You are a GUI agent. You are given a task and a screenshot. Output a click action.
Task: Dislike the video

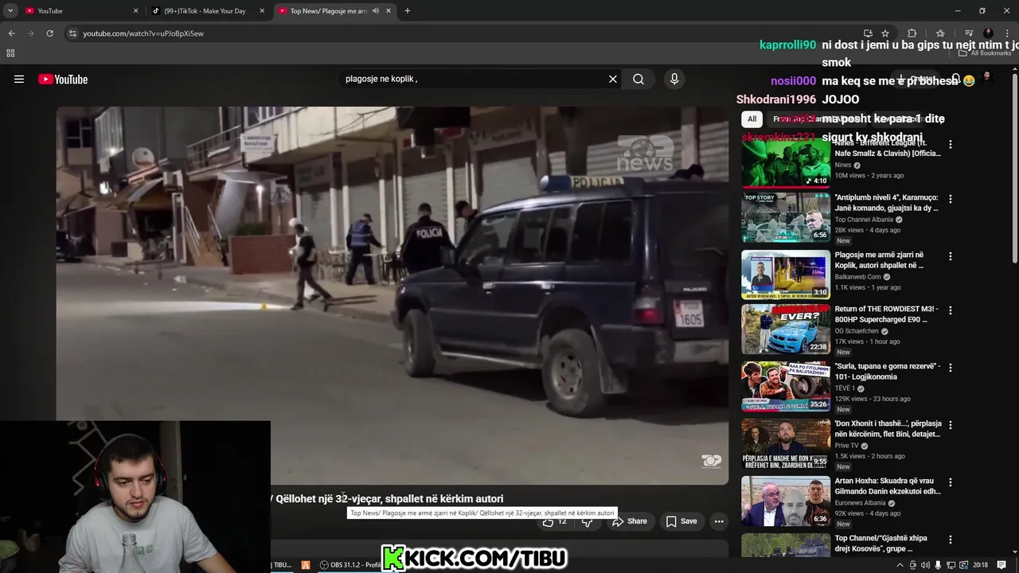tap(588, 521)
